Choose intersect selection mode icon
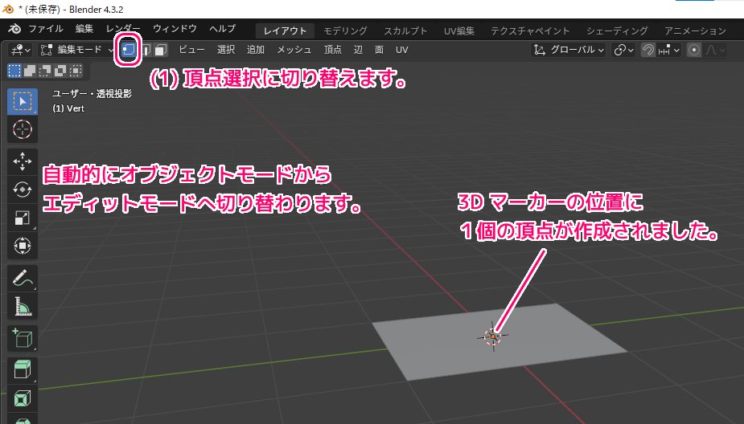The height and width of the screenshot is (424, 744). point(76,71)
